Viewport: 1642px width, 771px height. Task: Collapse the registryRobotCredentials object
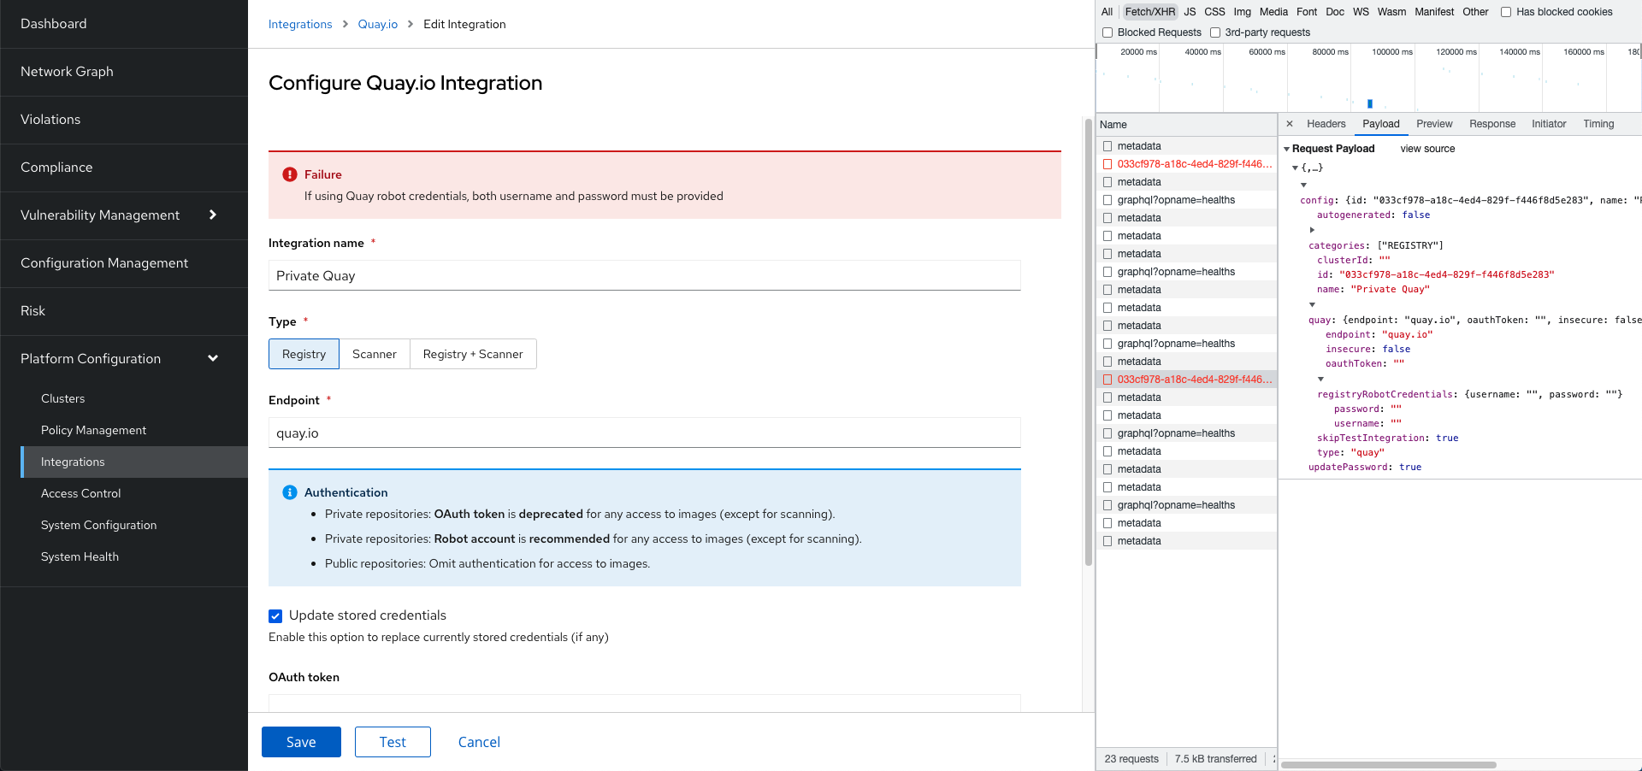tap(1320, 379)
